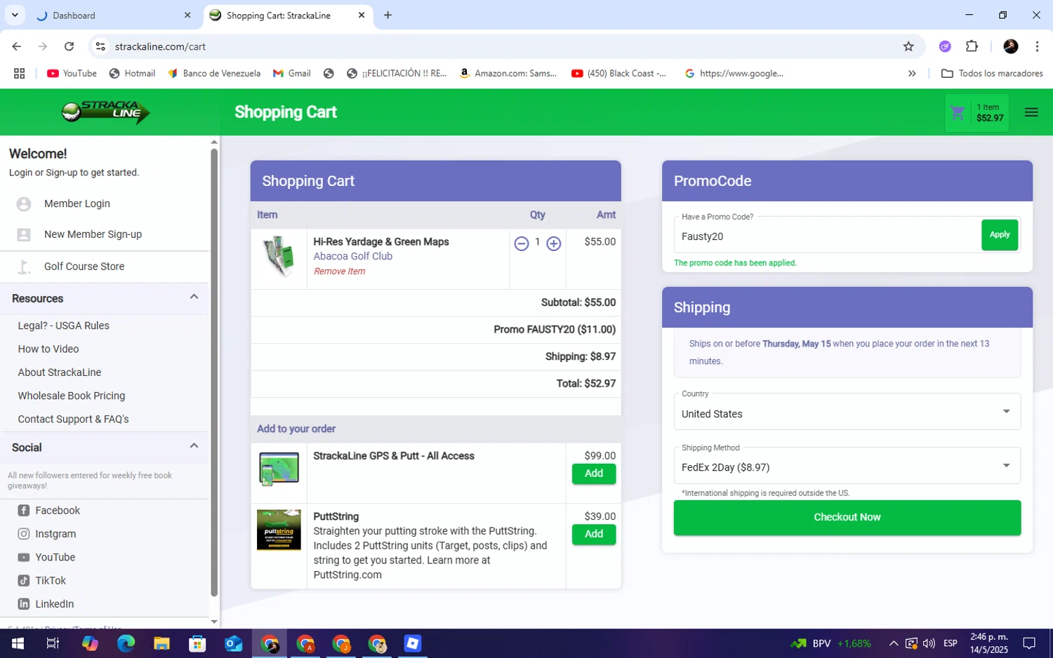This screenshot has width=1053, height=658.
Task: Click the Member Login avatar icon
Action: [x=24, y=203]
